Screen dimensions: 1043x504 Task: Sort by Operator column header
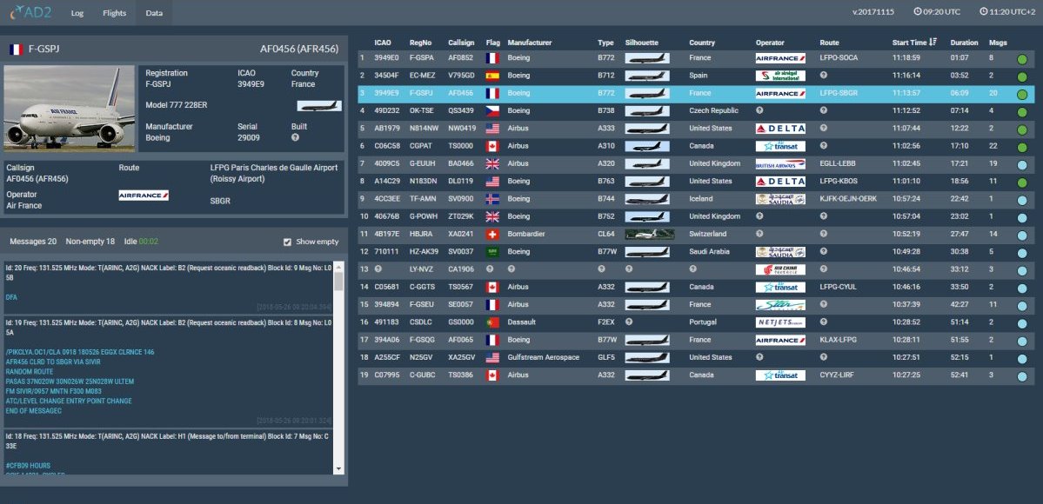pyautogui.click(x=770, y=43)
